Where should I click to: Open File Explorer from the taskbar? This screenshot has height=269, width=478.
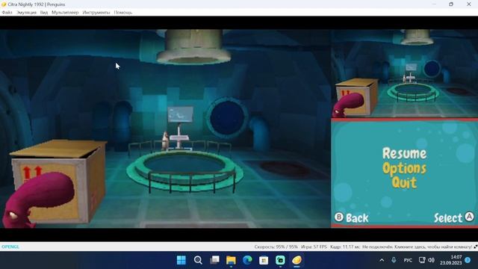(231, 260)
